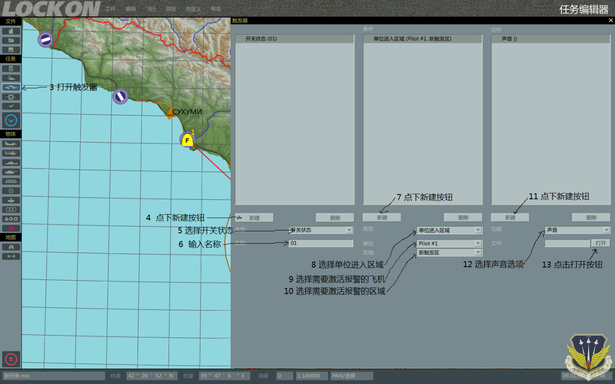The image size is (615, 384).
Task: Open the 文件 menu in the top bar
Action: click(x=111, y=9)
